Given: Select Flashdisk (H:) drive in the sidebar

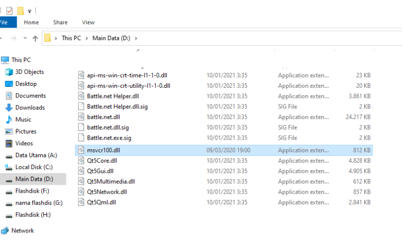Looking at the screenshot, I should tap(33, 215).
